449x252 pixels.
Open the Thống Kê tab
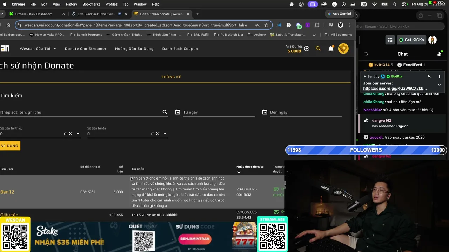(171, 77)
